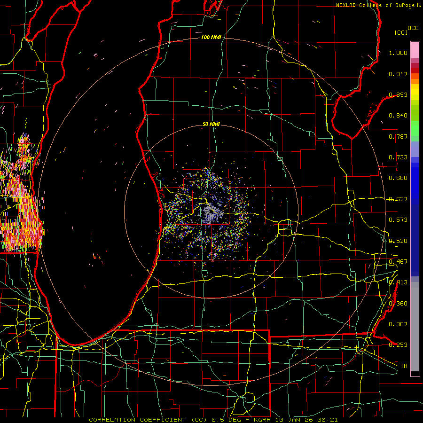
Task: Click the Correlation Coefficient caption at the bottom
Action: tap(213, 420)
